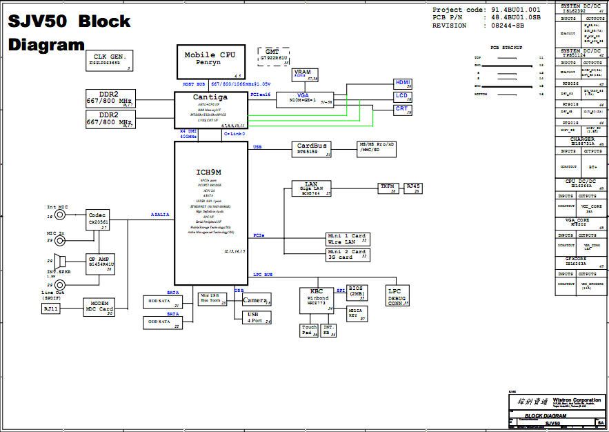Click the upper DDR2 667/800 MHz block
Viewport: 609px width, 432px height.
pos(110,99)
